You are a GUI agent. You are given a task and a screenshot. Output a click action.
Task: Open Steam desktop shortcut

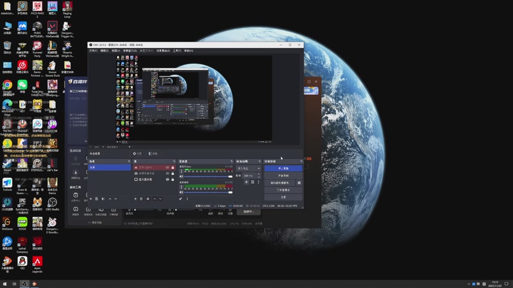7,165
